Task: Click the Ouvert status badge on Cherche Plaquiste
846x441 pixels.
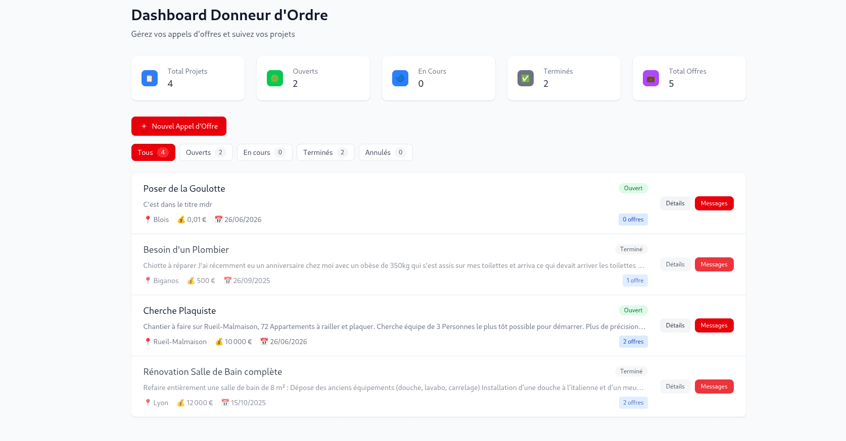Action: (x=633, y=310)
